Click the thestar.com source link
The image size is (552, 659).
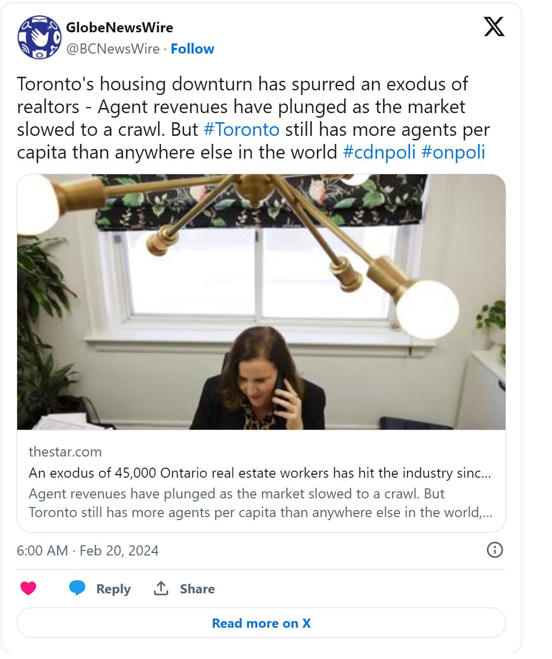(65, 451)
